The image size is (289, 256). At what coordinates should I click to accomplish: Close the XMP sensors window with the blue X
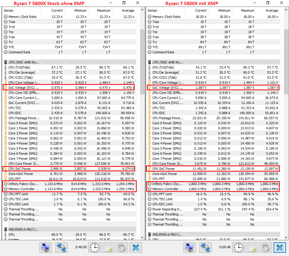pyautogui.click(x=279, y=247)
